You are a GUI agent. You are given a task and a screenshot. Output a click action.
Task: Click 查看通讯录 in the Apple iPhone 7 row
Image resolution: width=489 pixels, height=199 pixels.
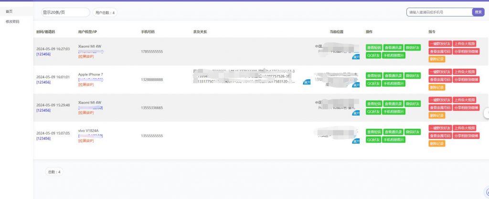tap(393, 75)
